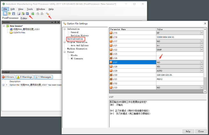This screenshot has width=209, height=135.
Task: Click the New Session toolbar icon
Action: [x=5, y=14]
